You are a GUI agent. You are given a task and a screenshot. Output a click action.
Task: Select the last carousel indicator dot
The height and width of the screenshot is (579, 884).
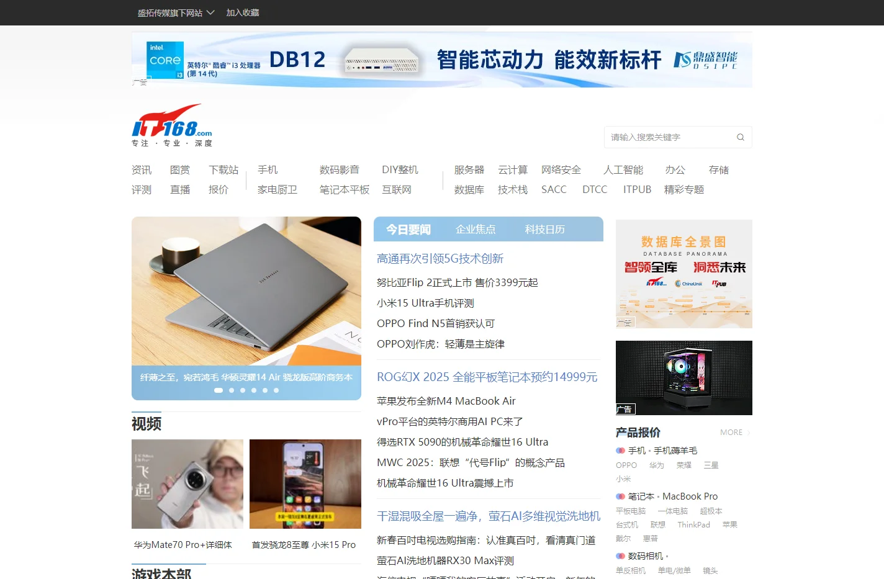pos(276,390)
